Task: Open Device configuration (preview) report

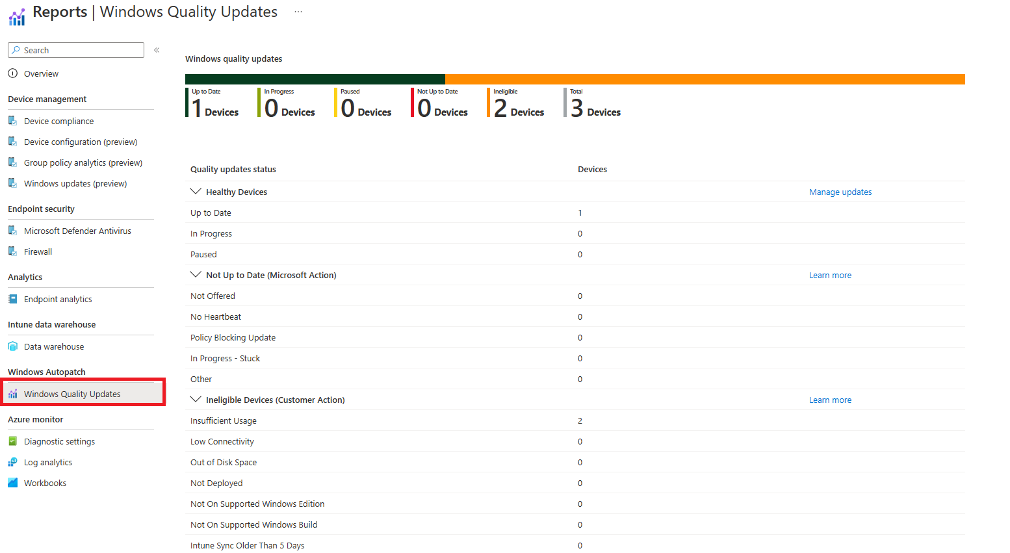Action: [x=81, y=142]
